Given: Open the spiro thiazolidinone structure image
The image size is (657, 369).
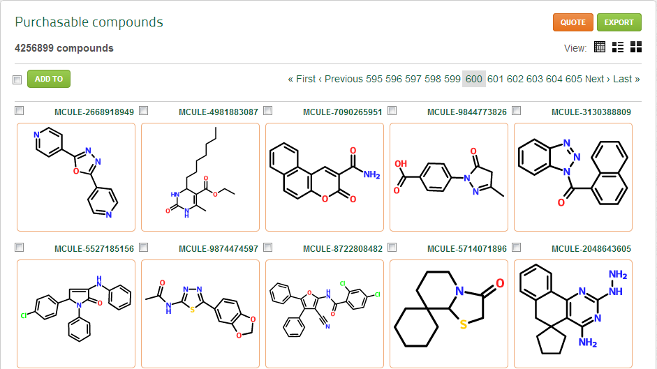Looking at the screenshot, I should (449, 314).
